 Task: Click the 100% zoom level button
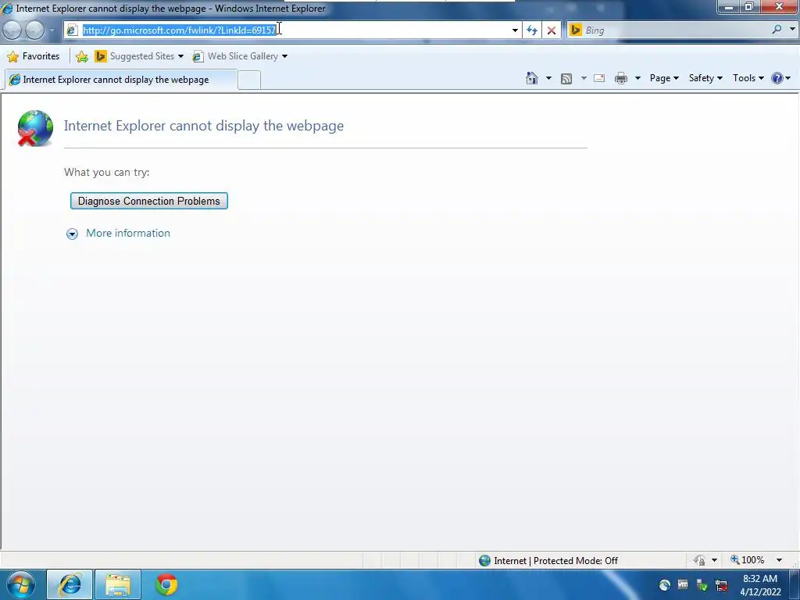click(748, 560)
